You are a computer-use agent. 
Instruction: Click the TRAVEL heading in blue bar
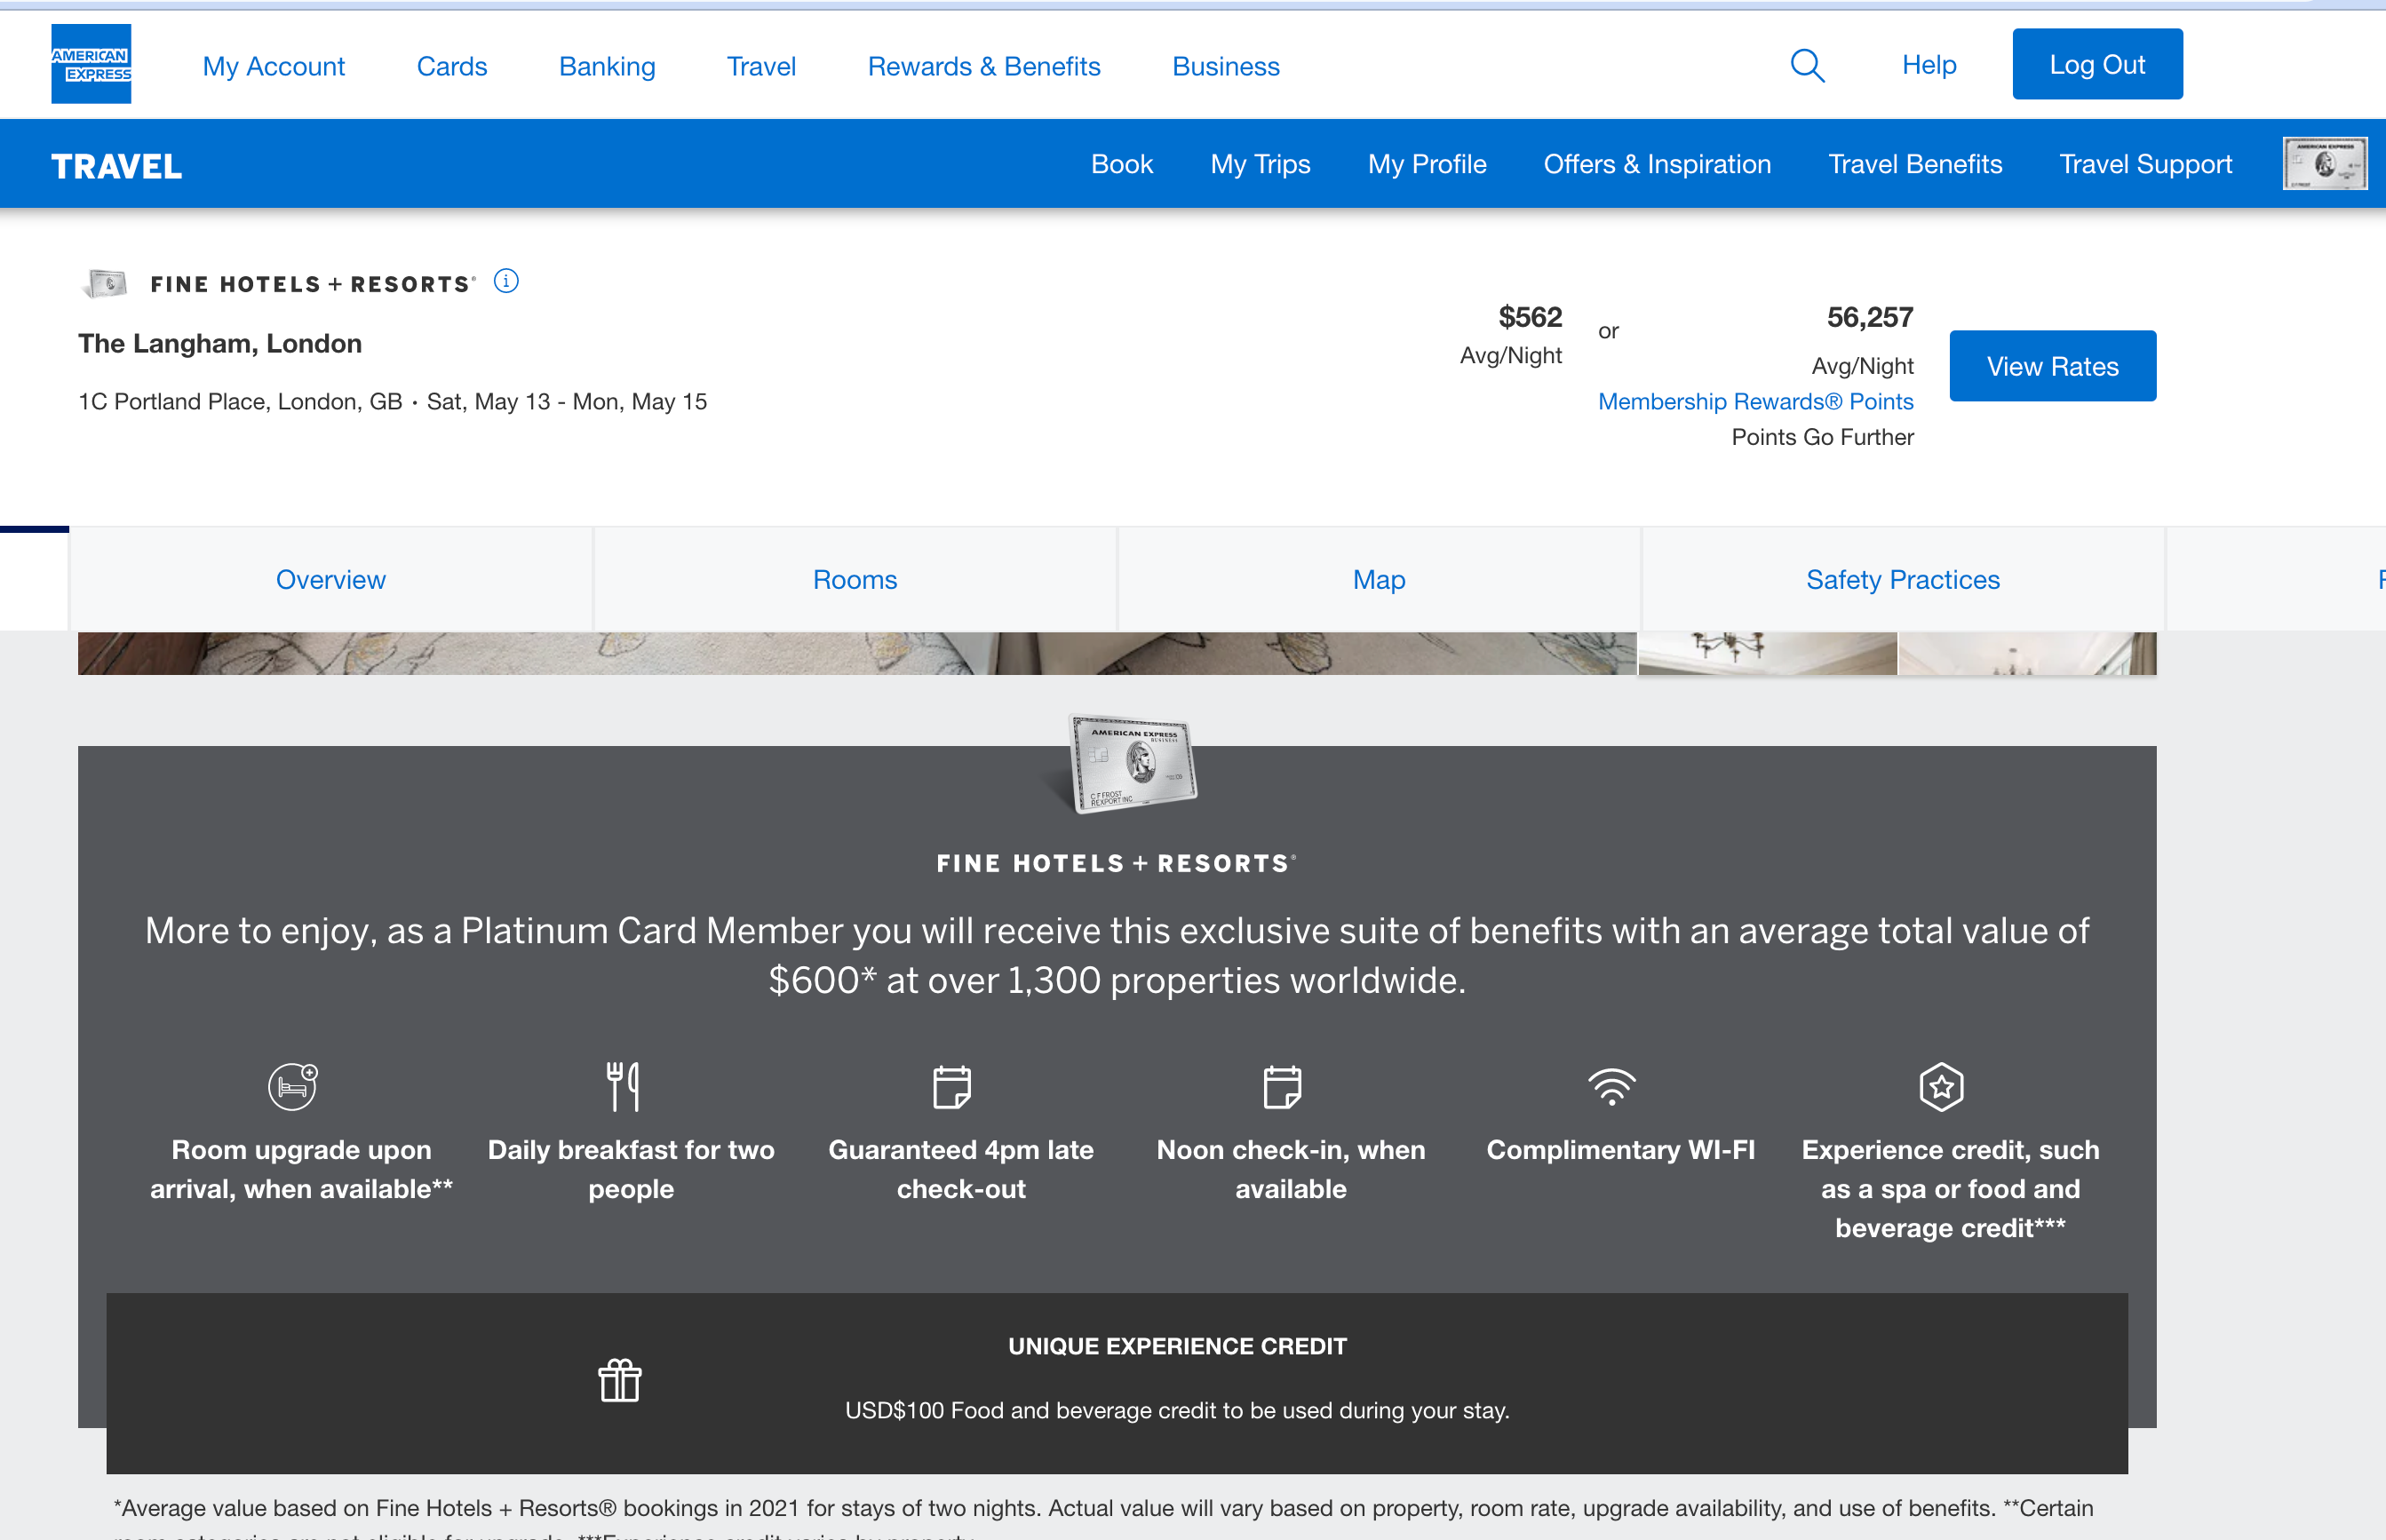point(117,166)
